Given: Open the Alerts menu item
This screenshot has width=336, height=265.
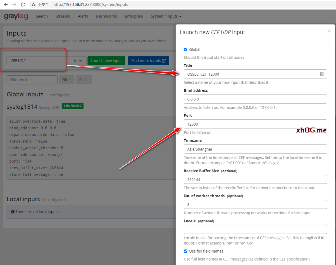Looking at the screenshot, I should click(x=83, y=16).
